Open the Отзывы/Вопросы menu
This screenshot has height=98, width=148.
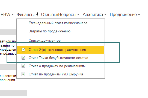point(59,14)
